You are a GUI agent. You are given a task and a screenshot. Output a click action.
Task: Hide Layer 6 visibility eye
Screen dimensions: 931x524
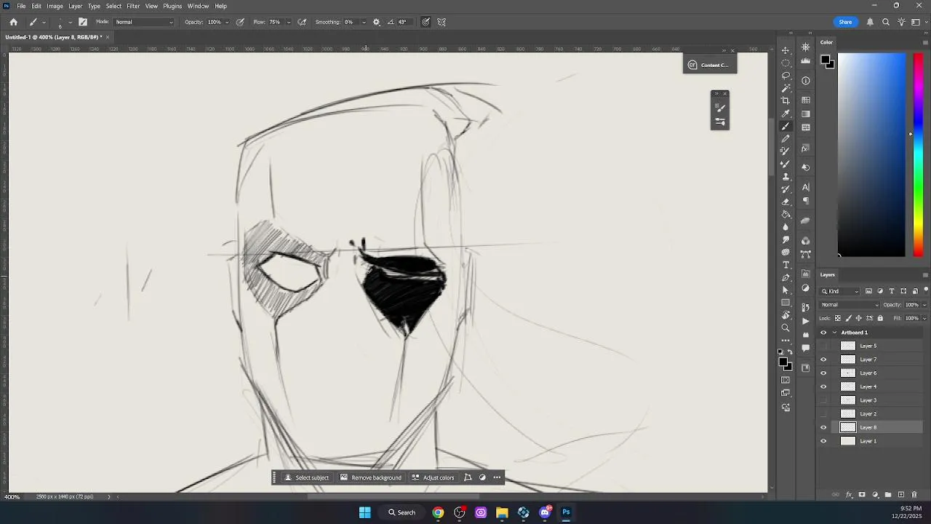(x=823, y=373)
